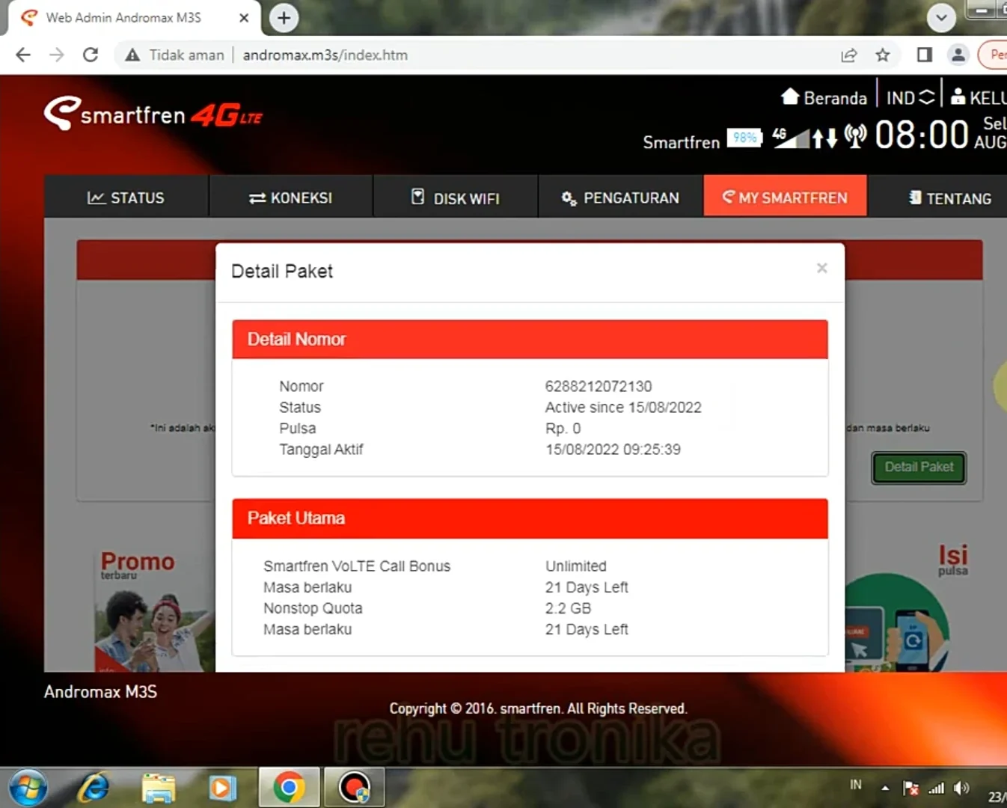Open the tab search dropdown
The width and height of the screenshot is (1007, 808).
941,17
